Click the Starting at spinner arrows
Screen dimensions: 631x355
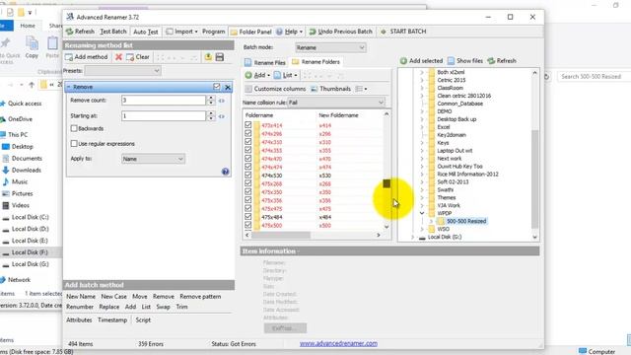[211, 116]
